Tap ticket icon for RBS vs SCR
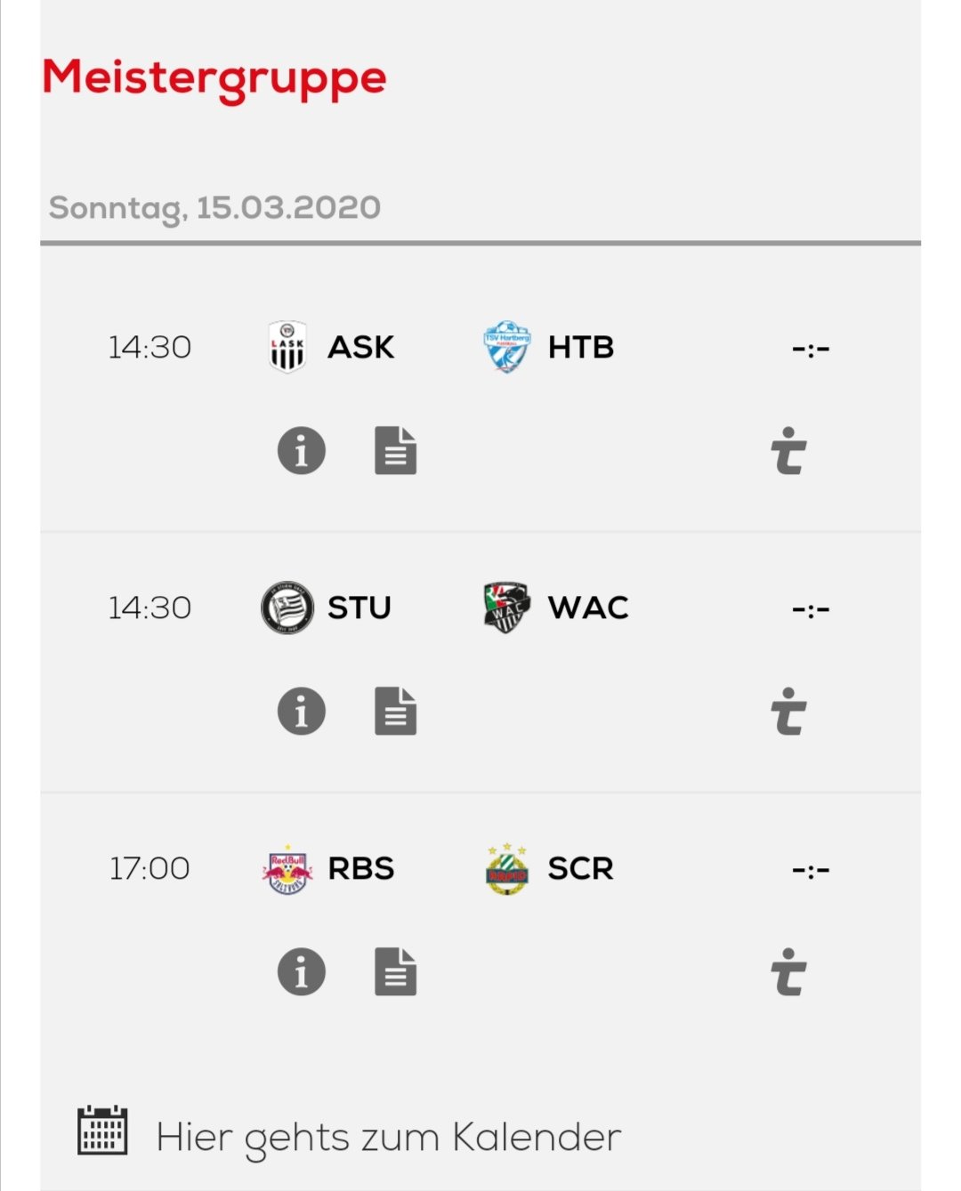The height and width of the screenshot is (1191, 961). 788,971
